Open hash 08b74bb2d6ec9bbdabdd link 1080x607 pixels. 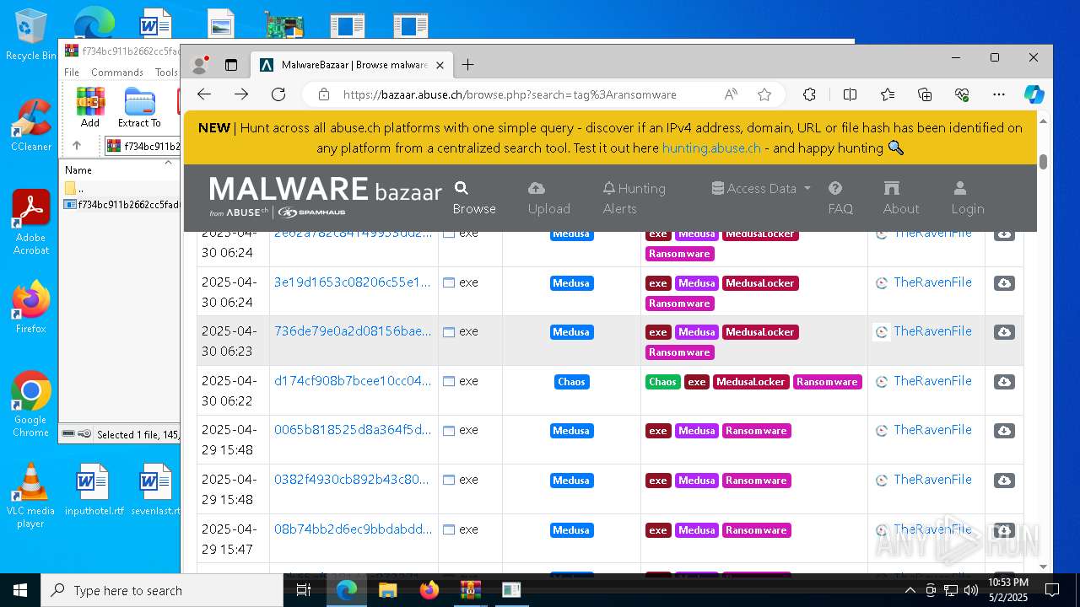[x=353, y=529]
